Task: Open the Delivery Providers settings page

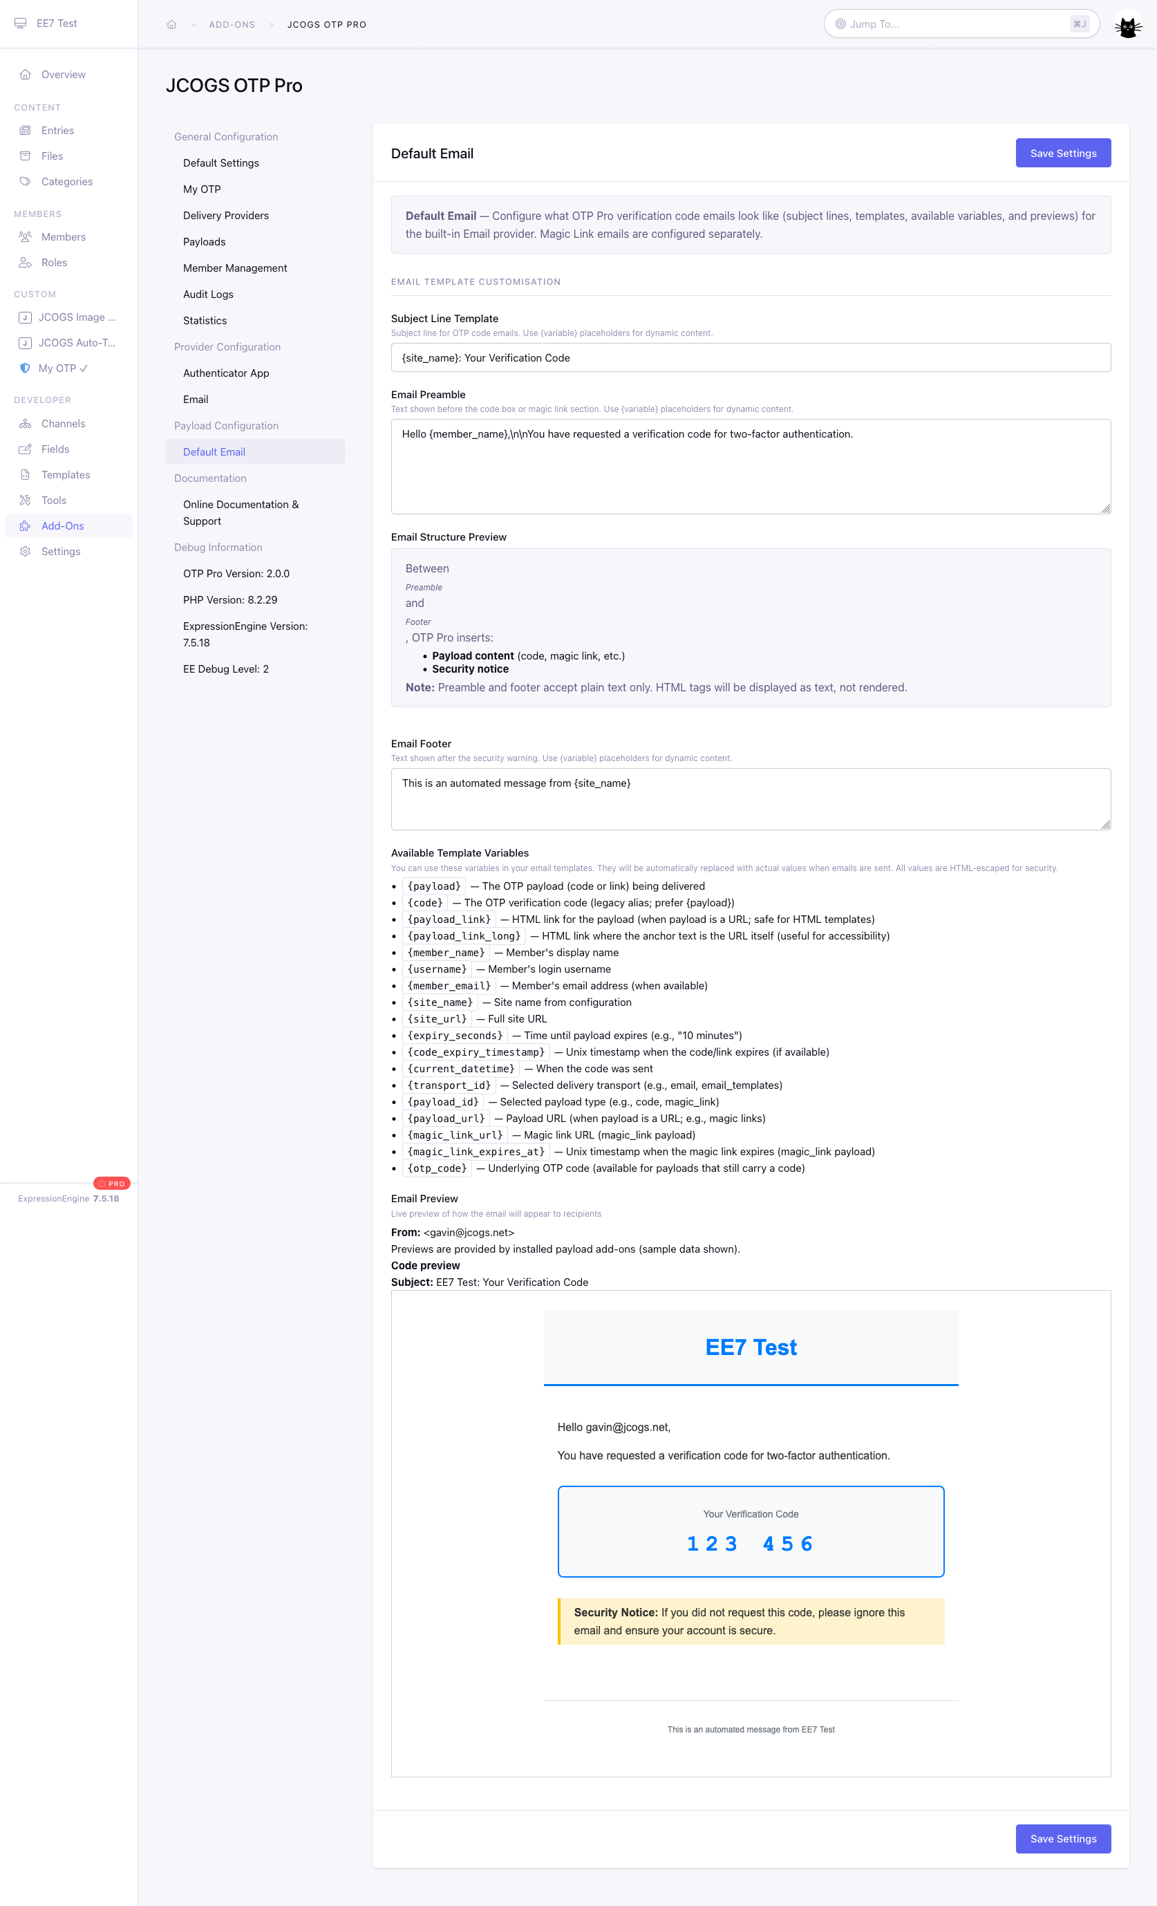Action: pos(226,216)
